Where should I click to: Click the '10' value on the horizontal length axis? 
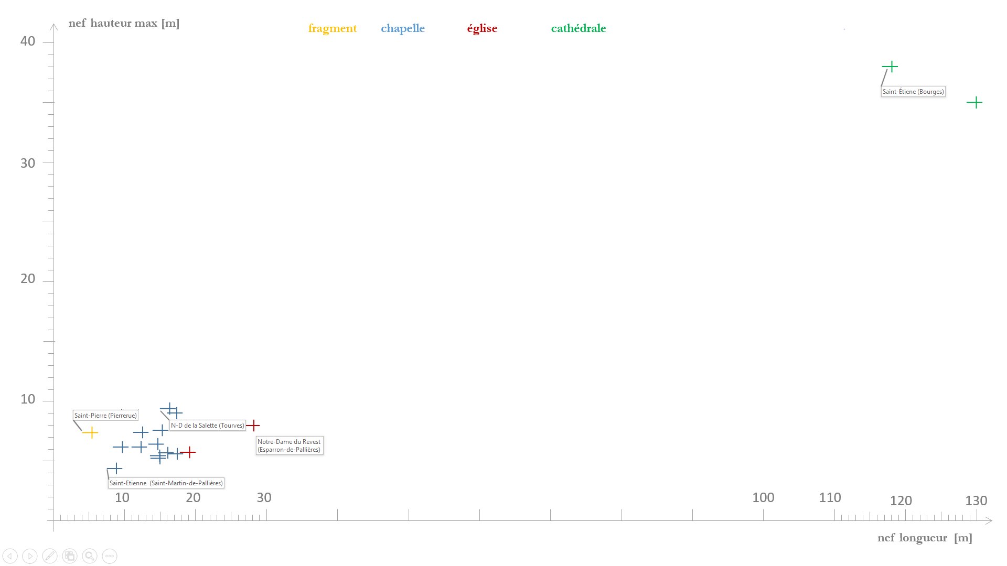click(122, 498)
